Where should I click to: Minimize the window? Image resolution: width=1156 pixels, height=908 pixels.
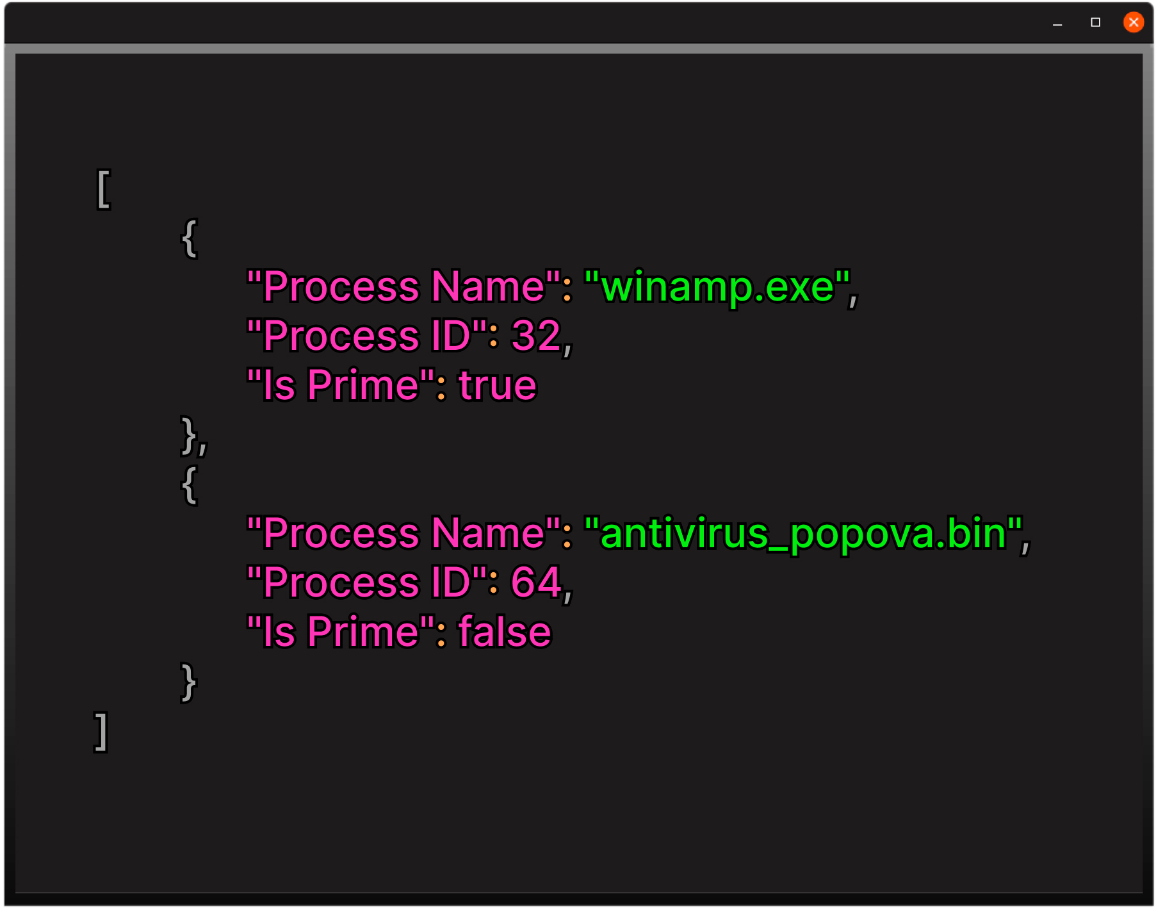pos(1057,22)
